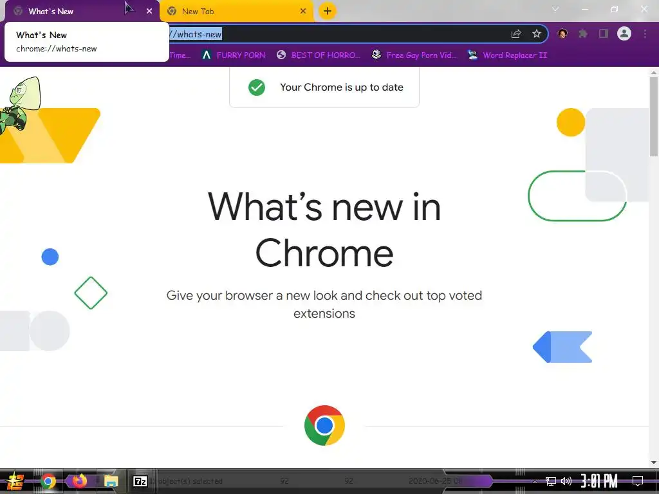
Task: Click the scrollbar up arrow
Action: [654, 73]
